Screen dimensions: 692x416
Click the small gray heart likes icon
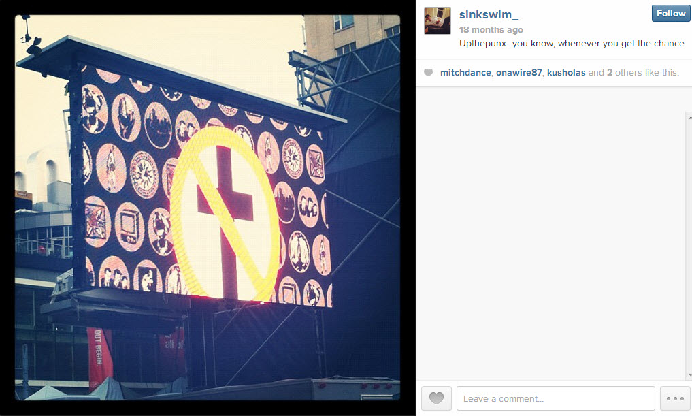click(428, 72)
